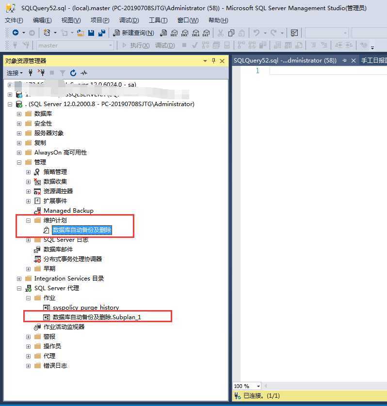Expand the 安全性 folder node
This screenshot has height=406, width=387.
click(19, 124)
